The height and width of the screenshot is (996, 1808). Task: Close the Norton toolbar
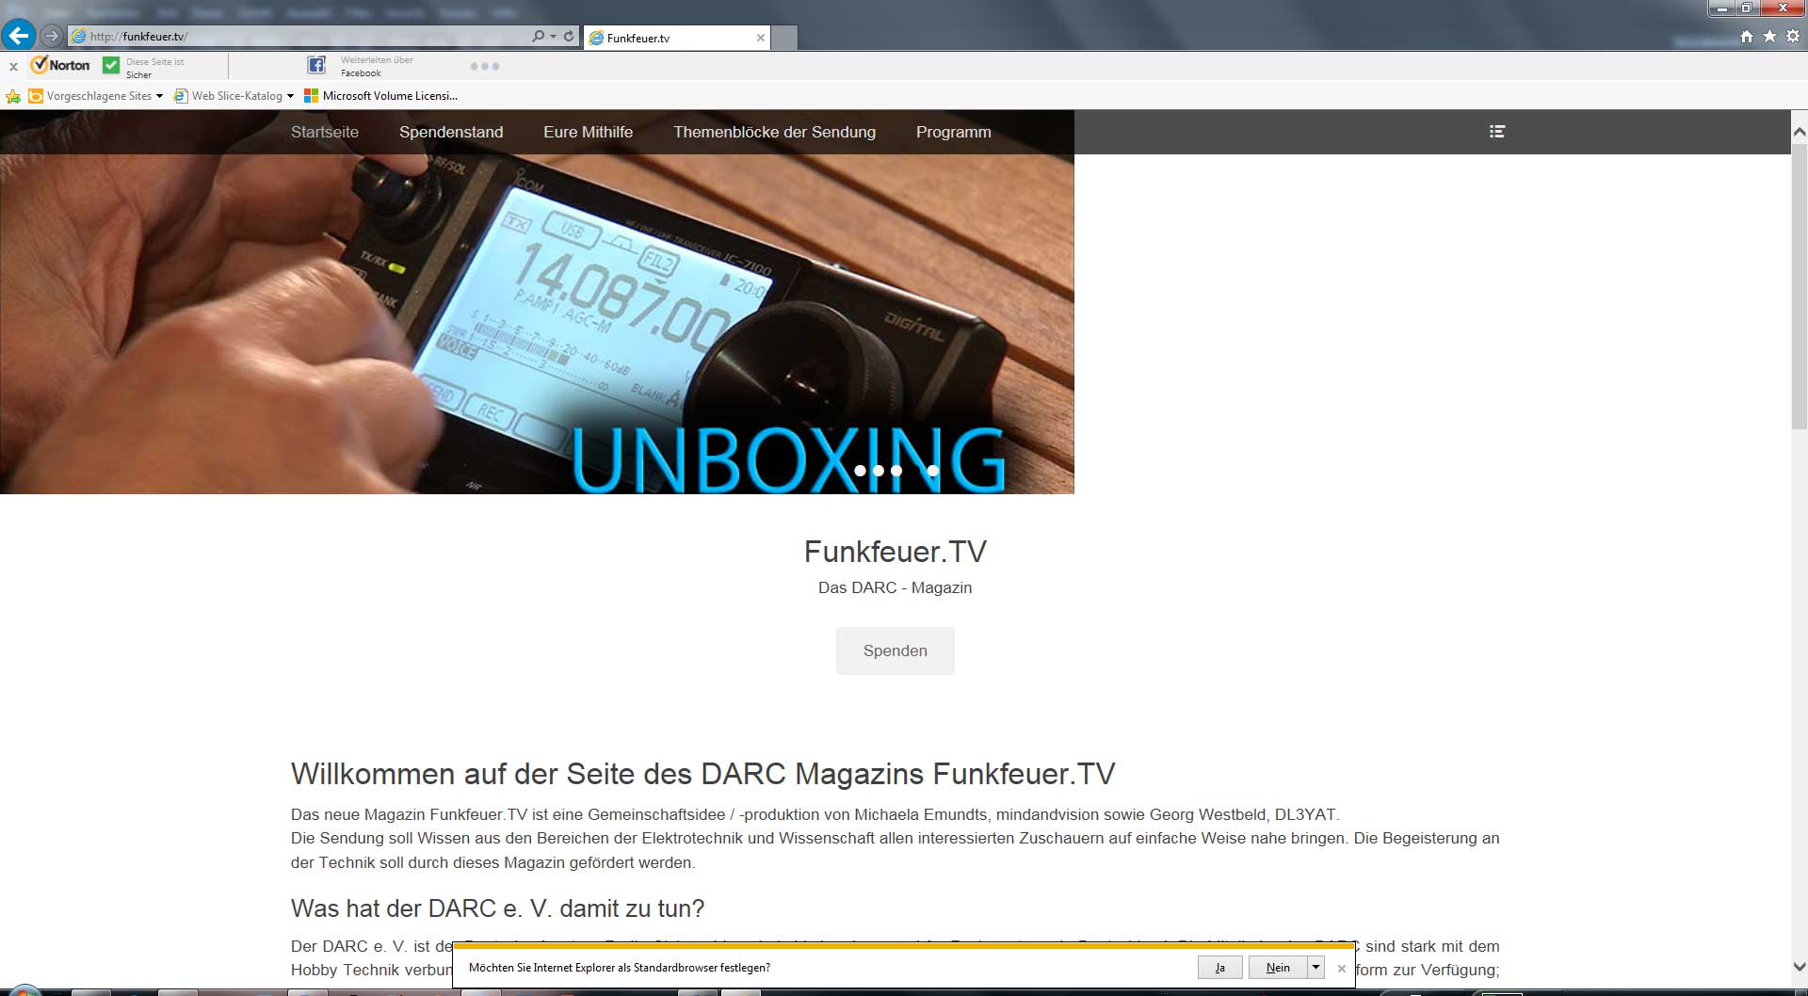13,67
